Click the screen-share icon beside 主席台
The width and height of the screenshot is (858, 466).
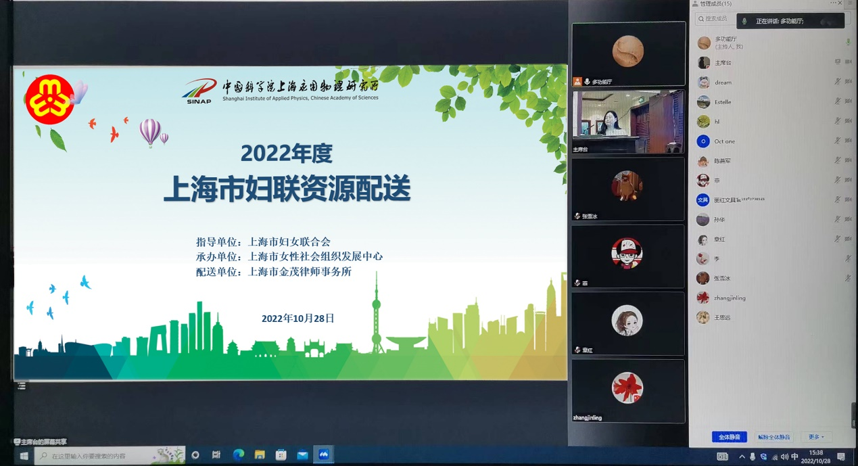tap(838, 62)
